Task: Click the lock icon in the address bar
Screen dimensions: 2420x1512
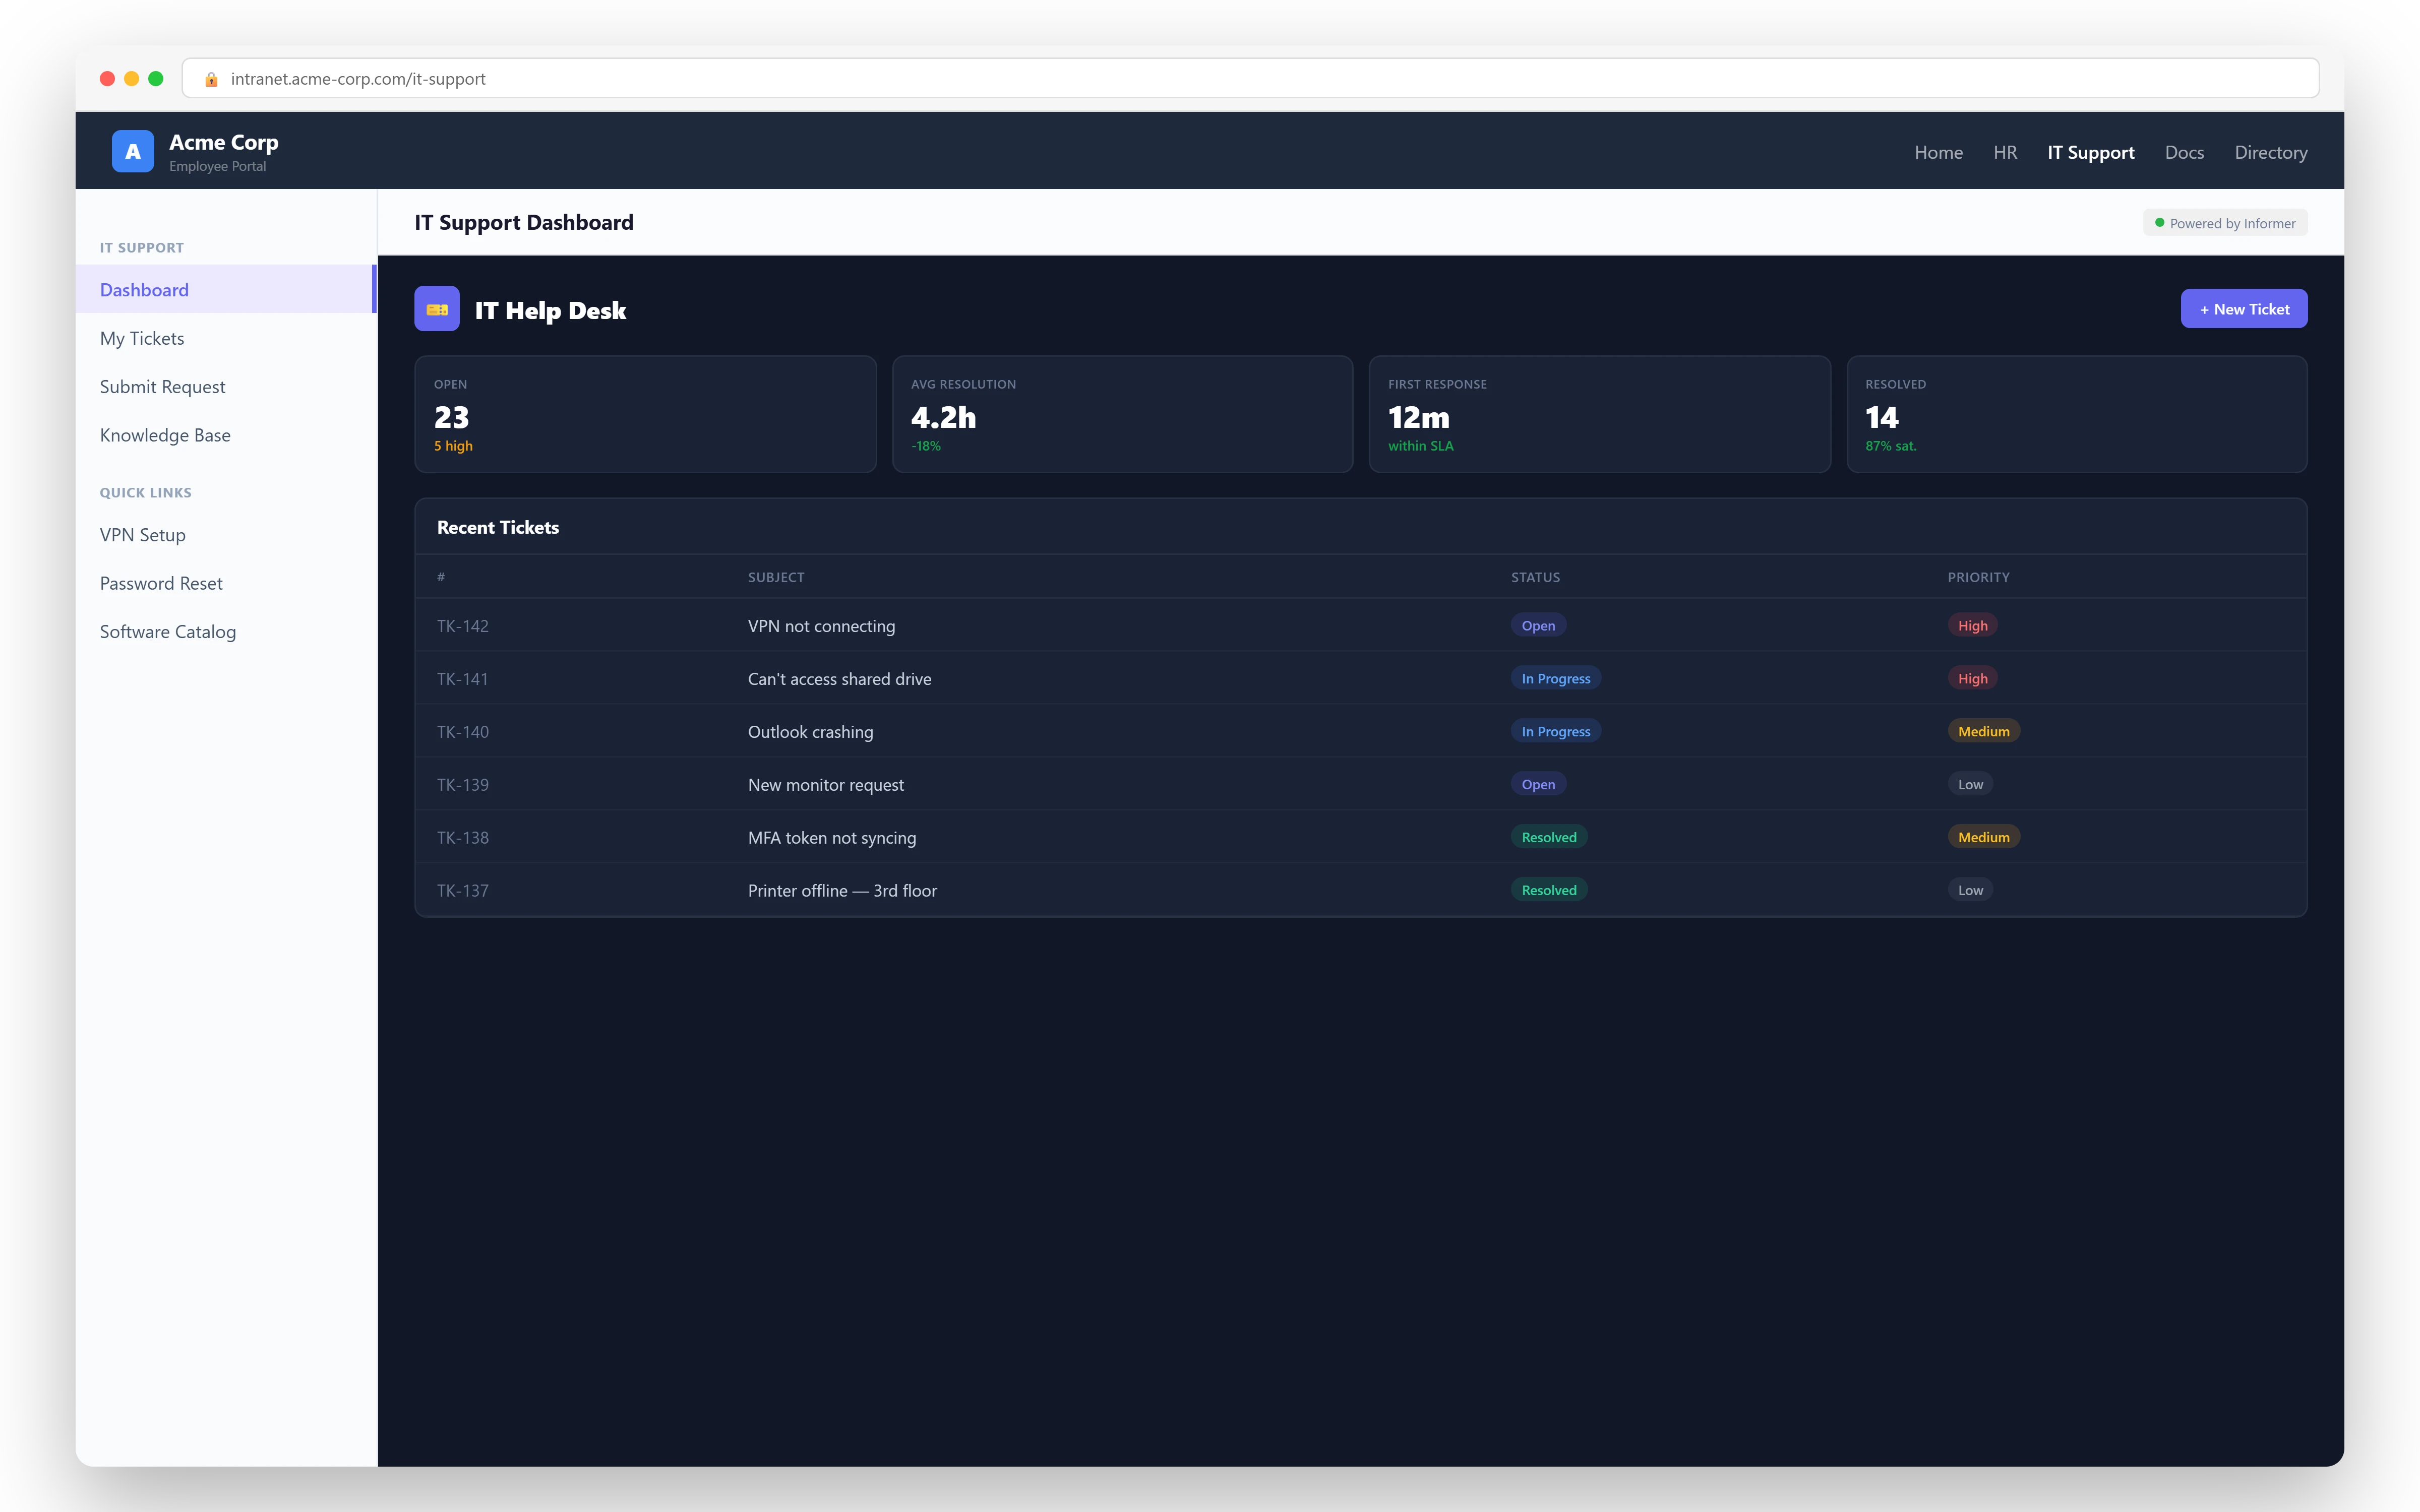Action: point(211,78)
